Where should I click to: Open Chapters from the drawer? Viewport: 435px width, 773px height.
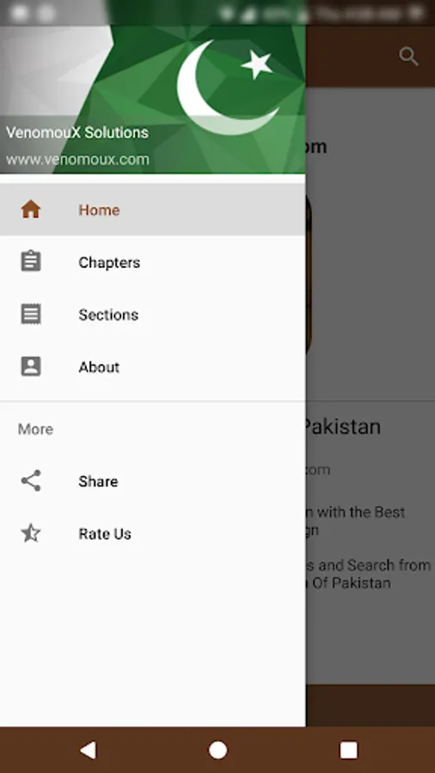pos(153,262)
